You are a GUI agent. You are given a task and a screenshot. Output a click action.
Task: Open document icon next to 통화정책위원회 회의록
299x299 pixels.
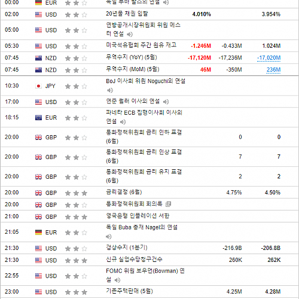pyautogui.click(x=169, y=204)
